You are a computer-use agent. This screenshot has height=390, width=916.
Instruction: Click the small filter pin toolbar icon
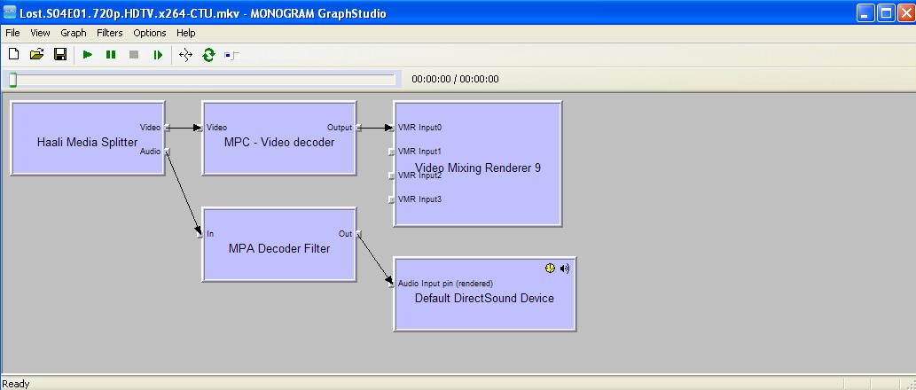click(231, 56)
